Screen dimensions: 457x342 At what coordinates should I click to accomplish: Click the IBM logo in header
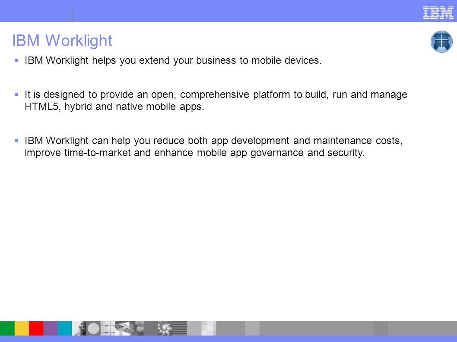[x=438, y=13]
